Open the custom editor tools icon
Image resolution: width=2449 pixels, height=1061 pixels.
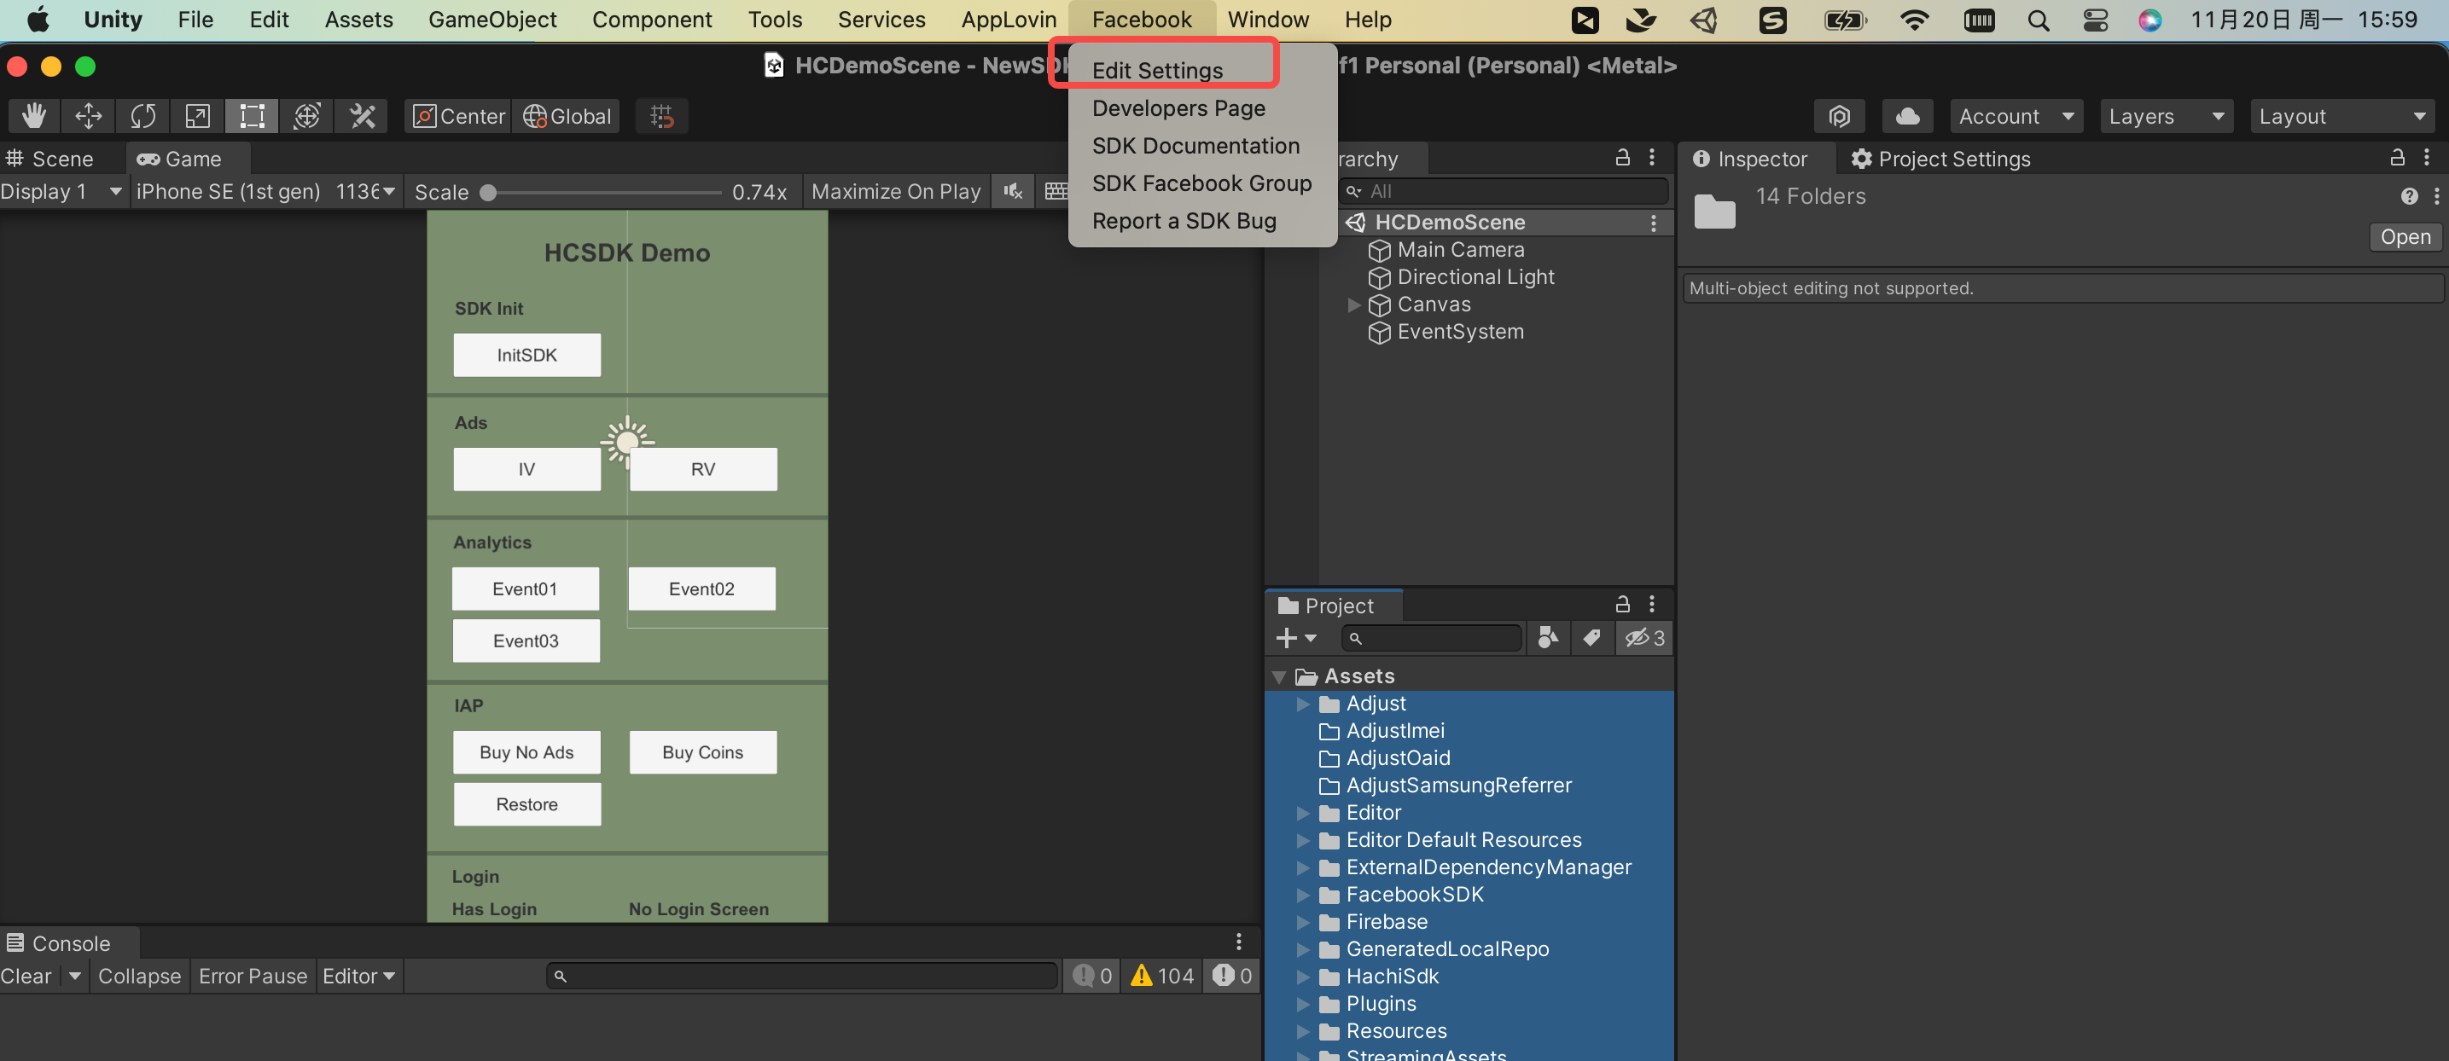tap(362, 116)
